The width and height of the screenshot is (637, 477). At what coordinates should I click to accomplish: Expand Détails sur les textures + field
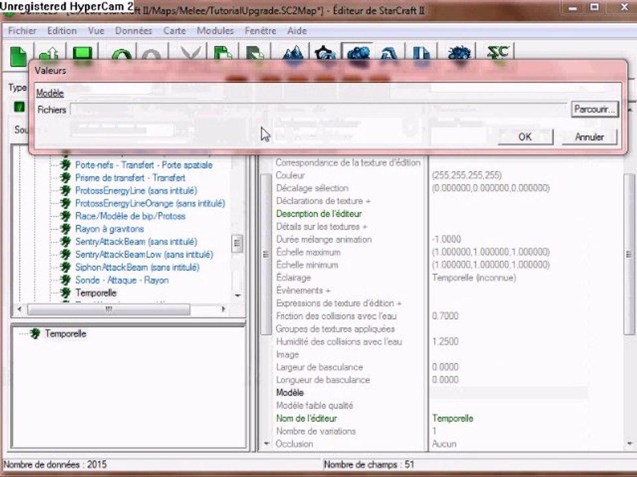click(x=321, y=227)
